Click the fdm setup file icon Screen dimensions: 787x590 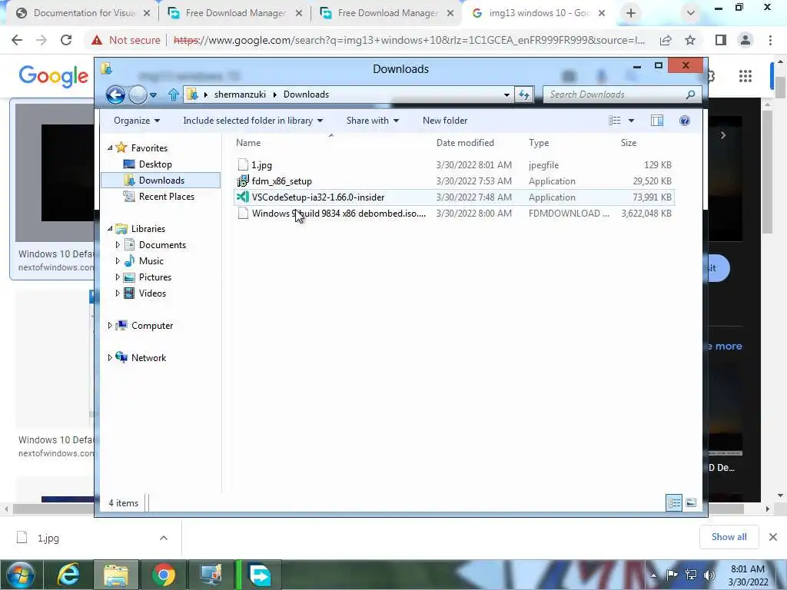pyautogui.click(x=243, y=181)
